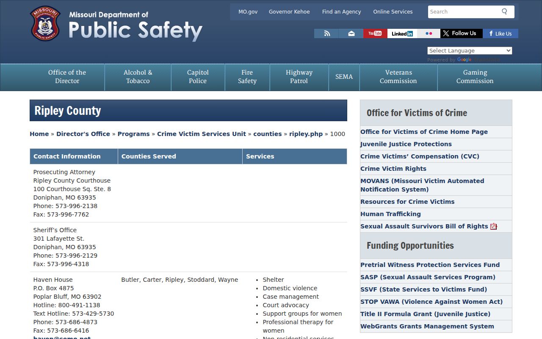
Task: Click the search magnifier icon
Action: (504, 11)
